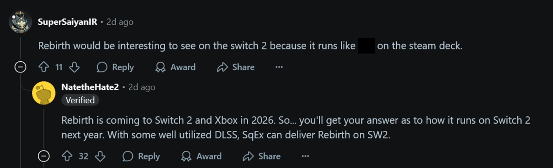Open NatetheHate2's profile via username
This screenshot has height=168, width=553.
click(90, 87)
